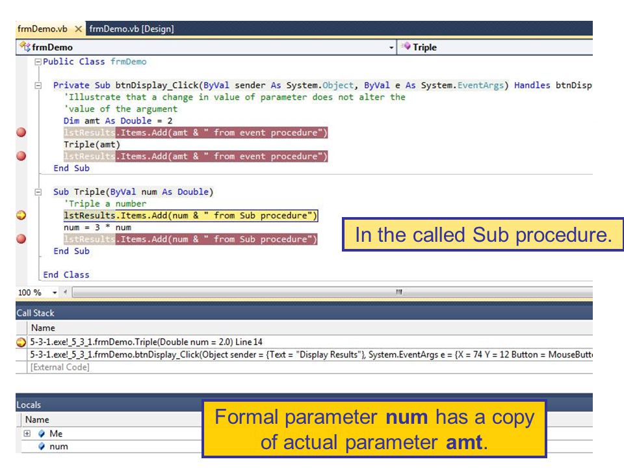
Task: Toggle the breakpoint below num = 3 * num
Action: tap(21, 239)
